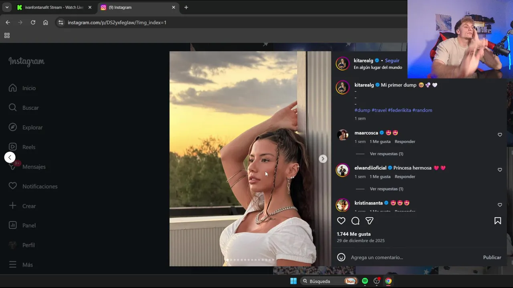The image size is (513, 288).
Task: Click the browser home button
Action: [x=46, y=22]
